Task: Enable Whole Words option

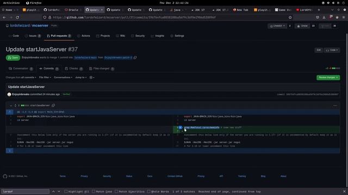Action: [158, 191]
